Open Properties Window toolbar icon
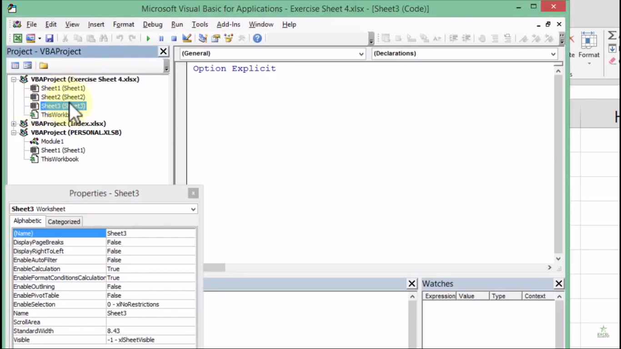The width and height of the screenshot is (621, 349). click(x=215, y=38)
